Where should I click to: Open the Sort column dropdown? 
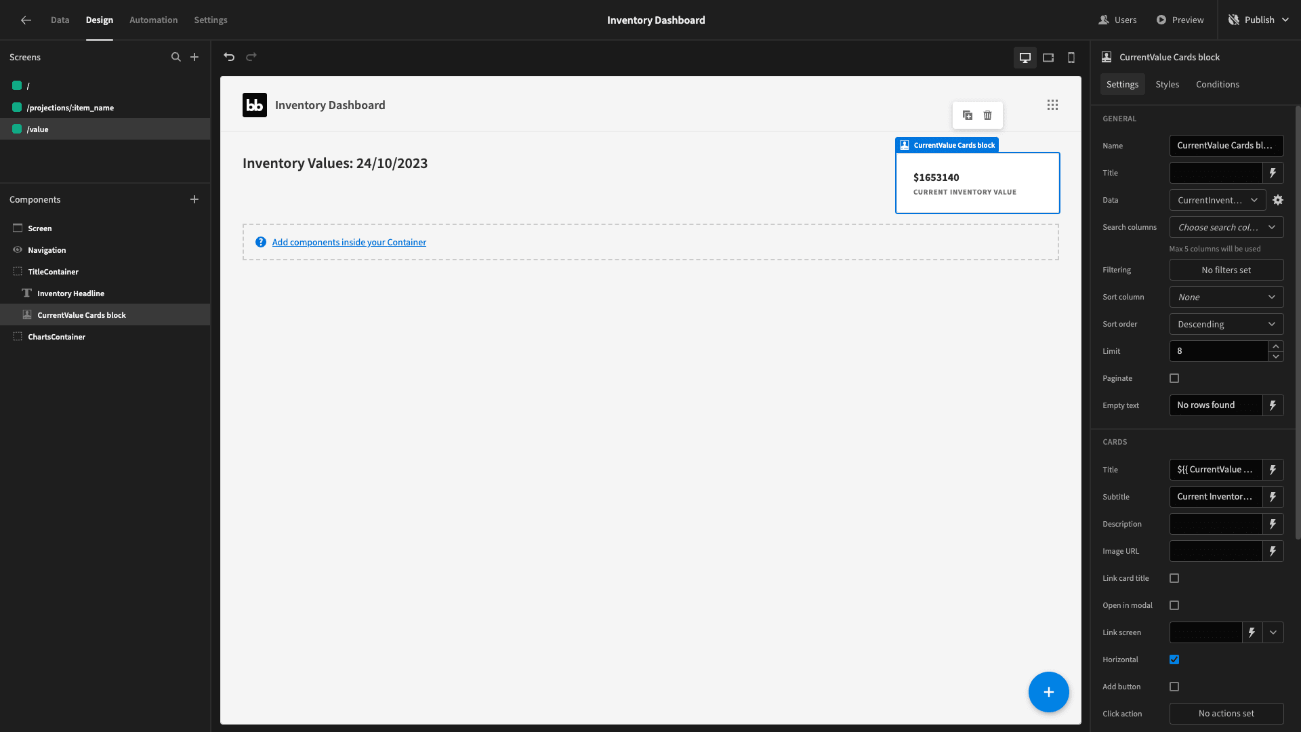click(1226, 297)
